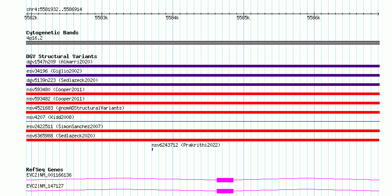This screenshot has width=392, height=196.
Task: Open variant label nsv4207 (Kidd2008)
Action: tap(50, 117)
